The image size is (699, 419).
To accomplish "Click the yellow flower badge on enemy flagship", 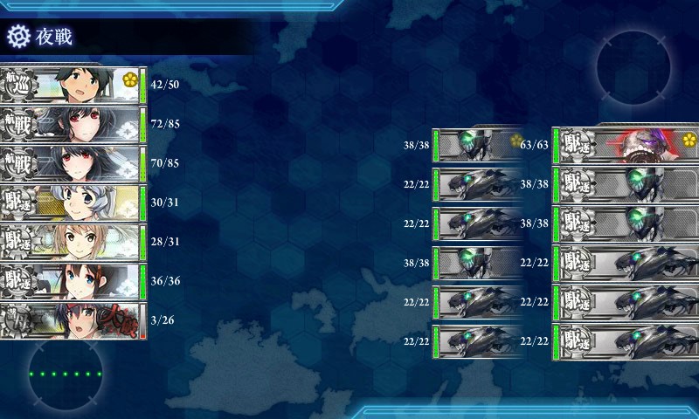I will coord(689,140).
